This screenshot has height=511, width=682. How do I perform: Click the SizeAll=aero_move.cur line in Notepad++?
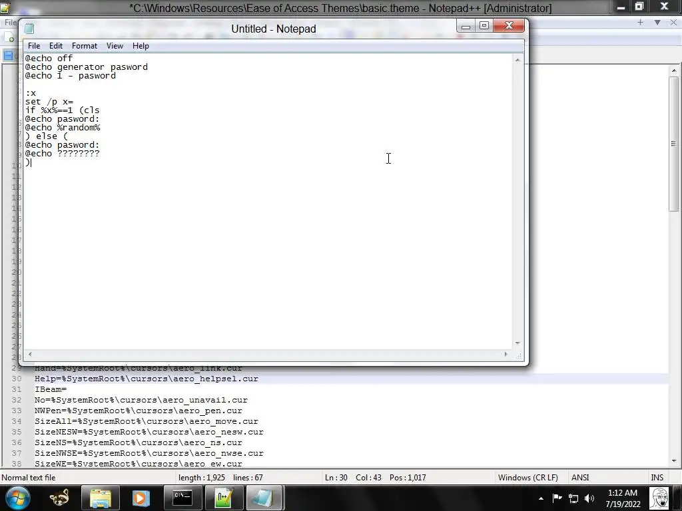coord(146,421)
